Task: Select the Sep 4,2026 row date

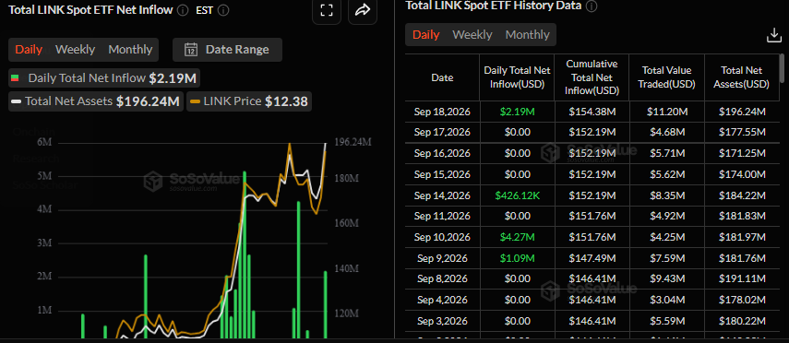Action: click(442, 301)
